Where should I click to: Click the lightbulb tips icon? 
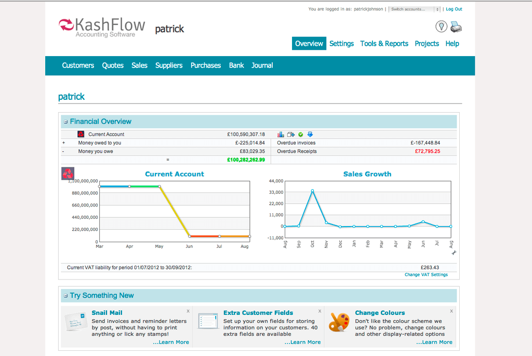tap(441, 26)
